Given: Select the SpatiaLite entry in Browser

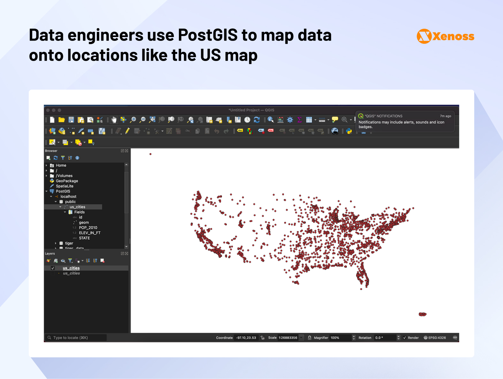Looking at the screenshot, I should click(x=65, y=186).
